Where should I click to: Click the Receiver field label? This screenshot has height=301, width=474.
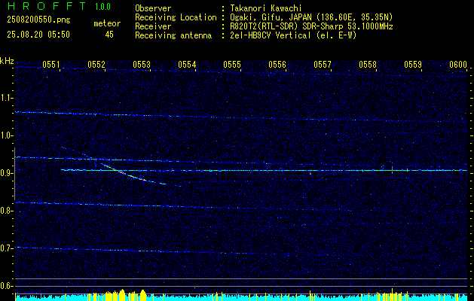pyautogui.click(x=153, y=26)
